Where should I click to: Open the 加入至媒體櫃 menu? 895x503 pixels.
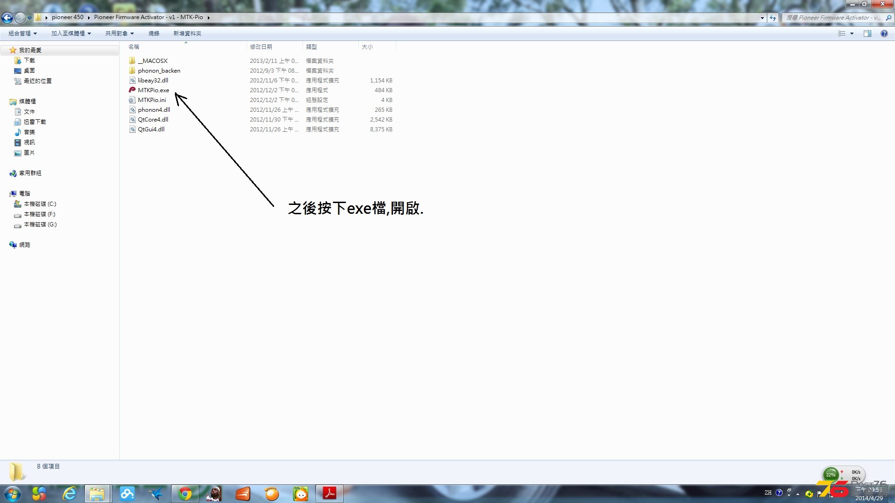[x=71, y=34]
